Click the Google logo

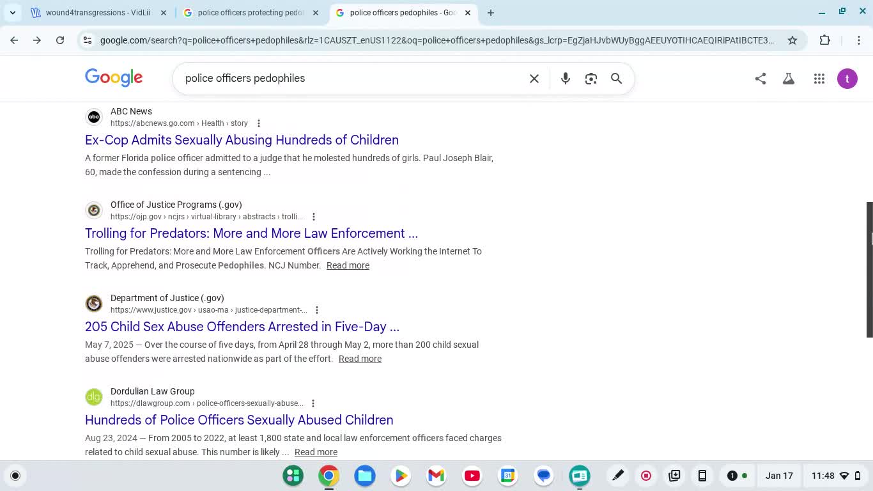114,77
